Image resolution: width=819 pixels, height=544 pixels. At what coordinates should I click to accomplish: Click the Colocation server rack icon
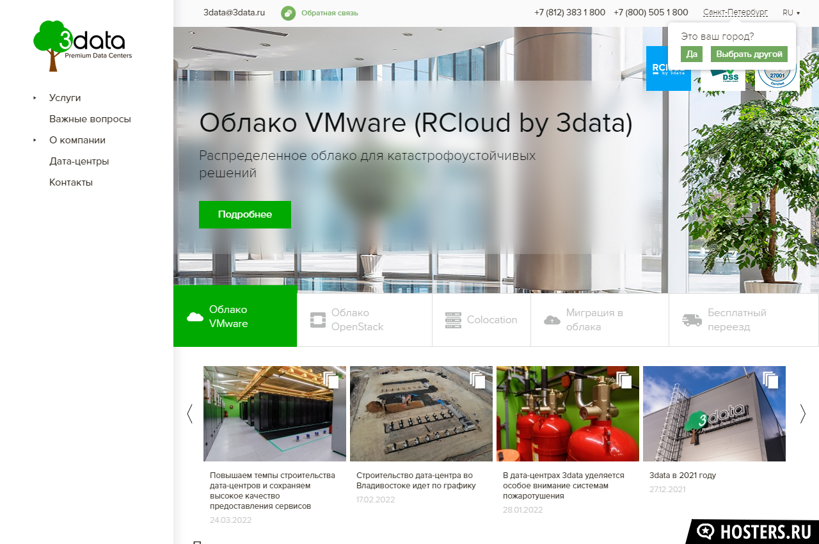coord(453,320)
